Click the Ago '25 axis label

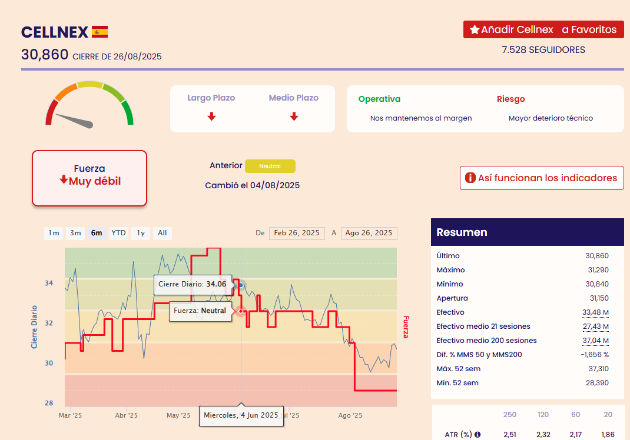tap(350, 415)
